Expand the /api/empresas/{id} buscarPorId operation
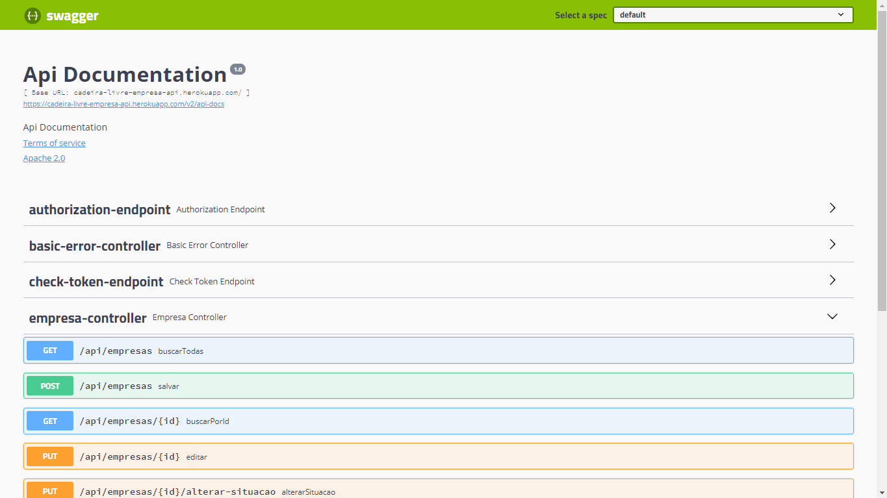 point(439,421)
